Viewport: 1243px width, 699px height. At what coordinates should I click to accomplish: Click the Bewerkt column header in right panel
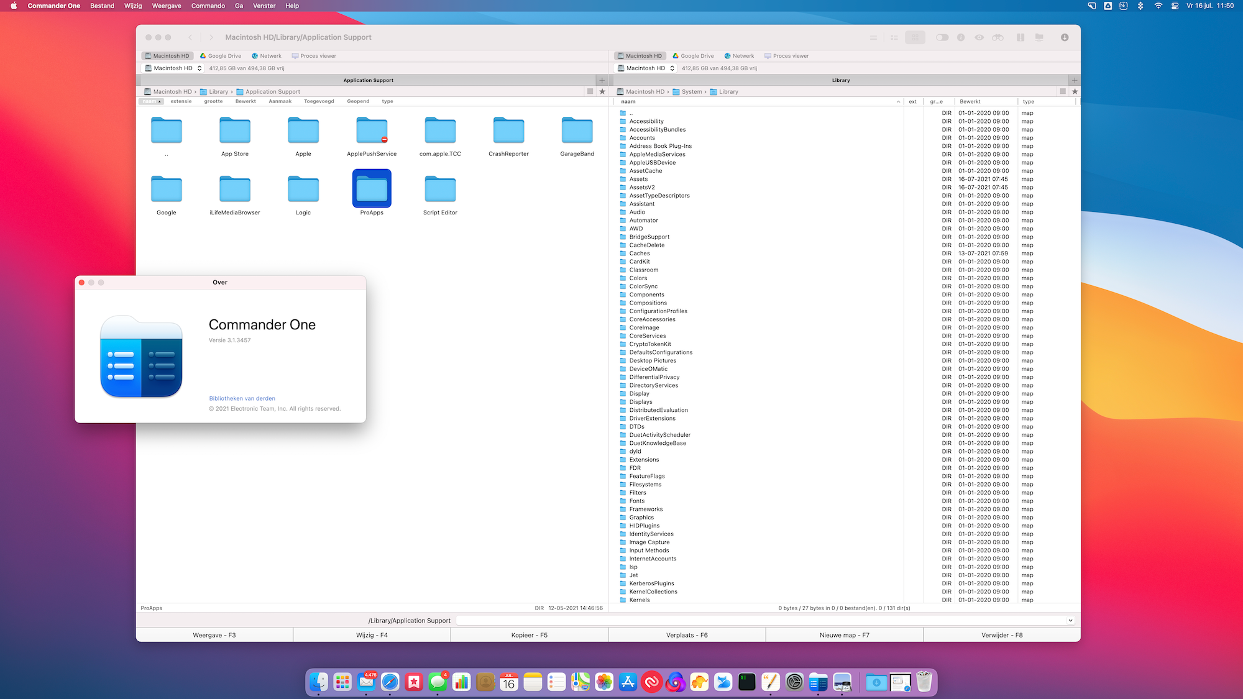point(970,101)
